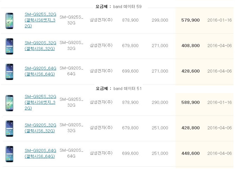The height and width of the screenshot is (180, 236).
Task: Open the SM-G925S_32G link in the band 데이터 51 section
Action: tap(40, 102)
